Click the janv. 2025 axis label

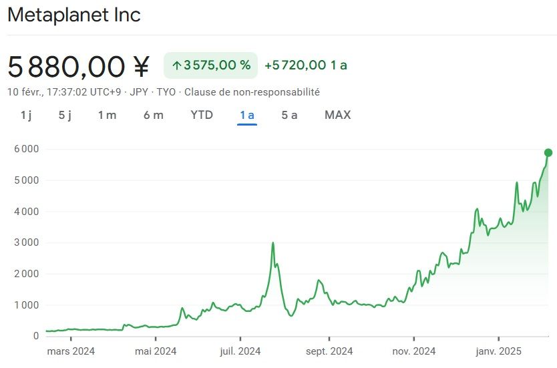pyautogui.click(x=498, y=351)
